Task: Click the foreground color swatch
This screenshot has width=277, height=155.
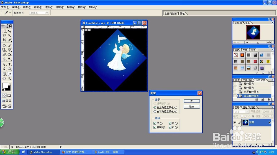Action: pyautogui.click(x=5, y=85)
